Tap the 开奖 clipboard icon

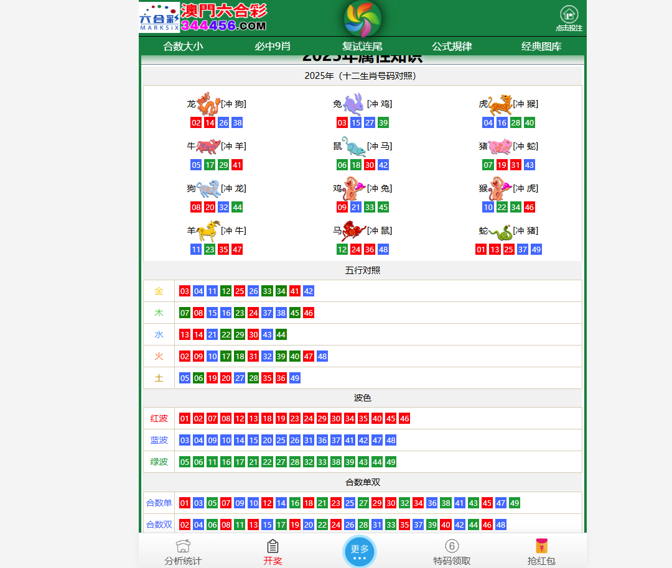pos(273,546)
